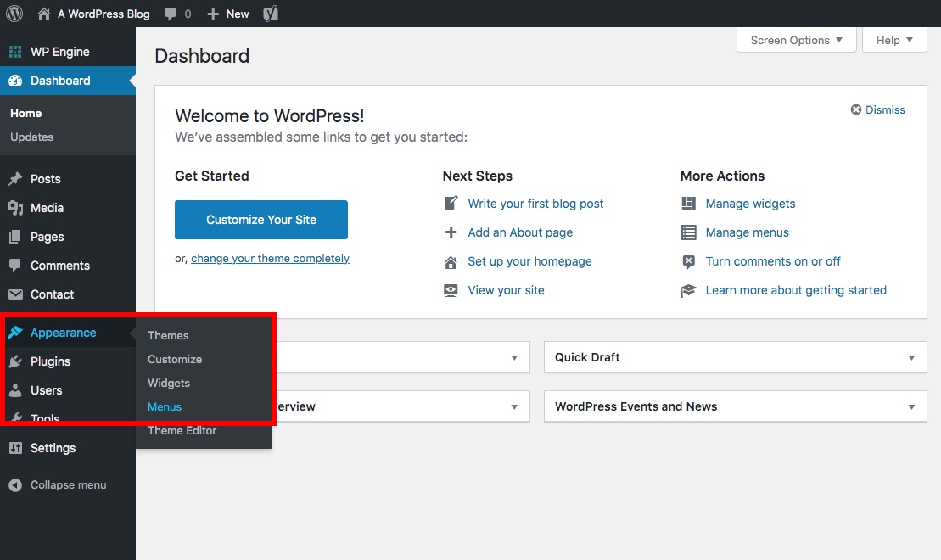This screenshot has height=560, width=941.
Task: Click the WP Engine sidebar icon
Action: [x=15, y=52]
